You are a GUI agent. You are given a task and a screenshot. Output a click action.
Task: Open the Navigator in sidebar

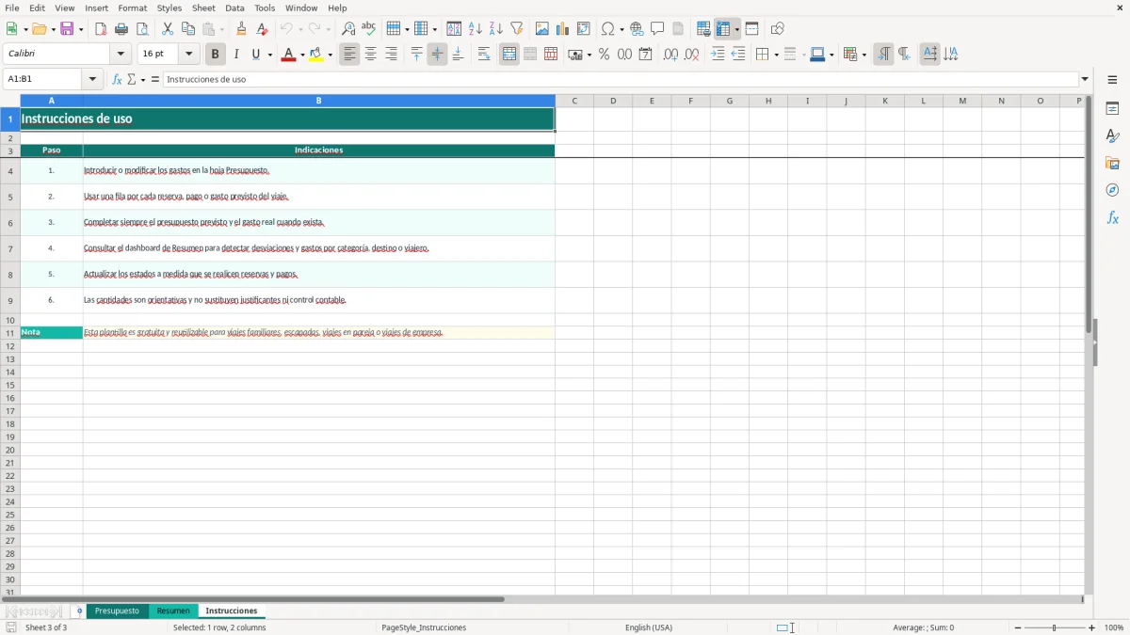(1112, 190)
